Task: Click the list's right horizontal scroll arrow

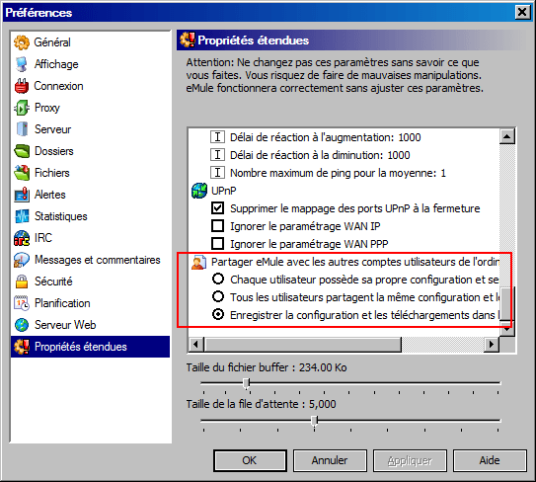Action: pos(492,344)
